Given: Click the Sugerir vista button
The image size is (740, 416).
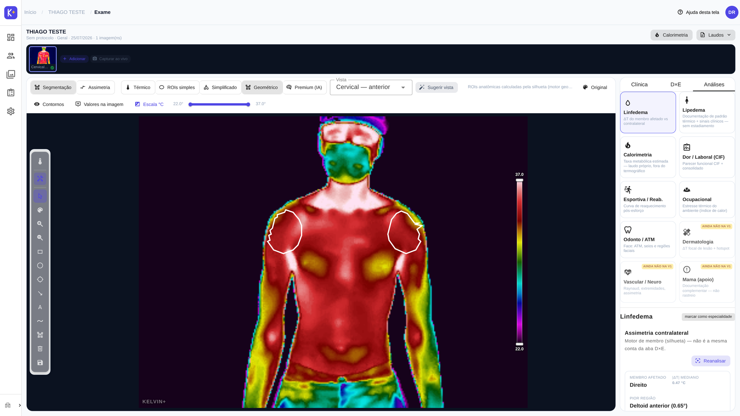Looking at the screenshot, I should [437, 87].
